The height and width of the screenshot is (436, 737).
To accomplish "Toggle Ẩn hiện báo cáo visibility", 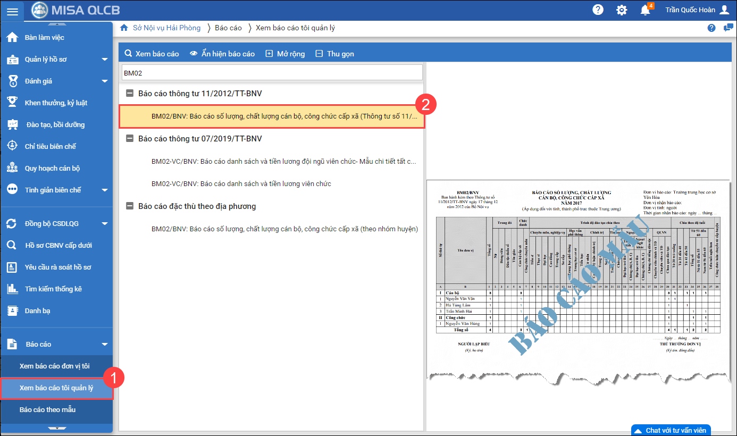I will click(x=222, y=54).
